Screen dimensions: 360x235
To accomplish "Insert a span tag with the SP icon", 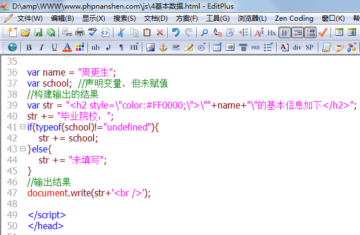I will pos(310,47).
